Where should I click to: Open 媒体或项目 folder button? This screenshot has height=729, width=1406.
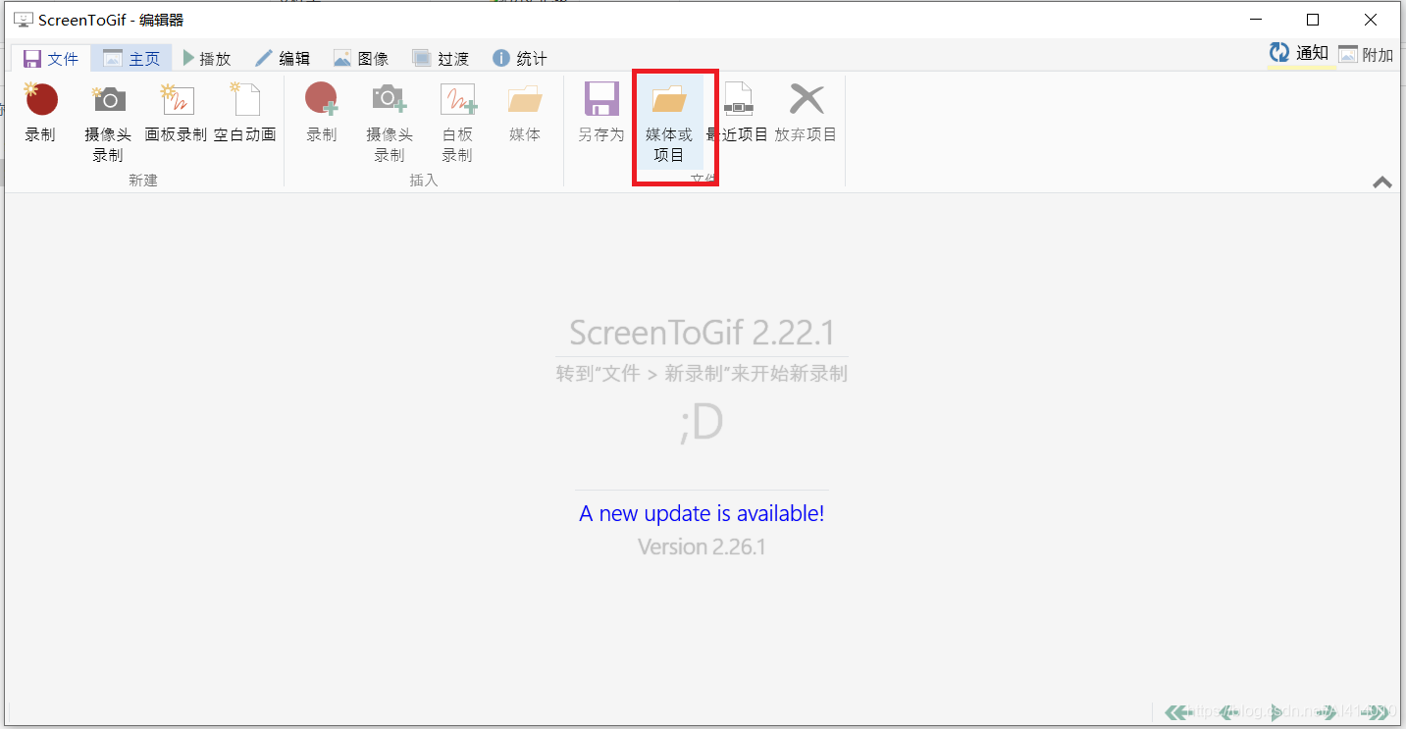(x=669, y=121)
